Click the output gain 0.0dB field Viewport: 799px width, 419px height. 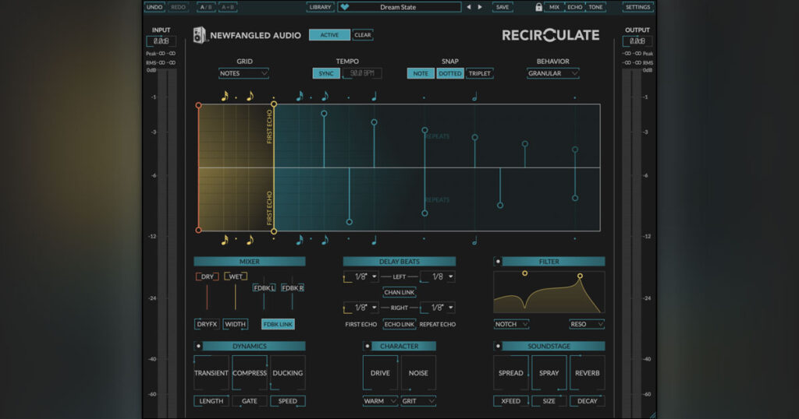point(637,41)
